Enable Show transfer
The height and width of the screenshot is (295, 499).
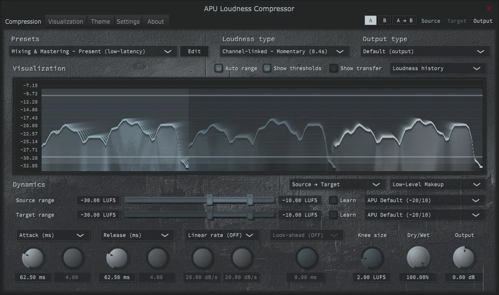(334, 68)
